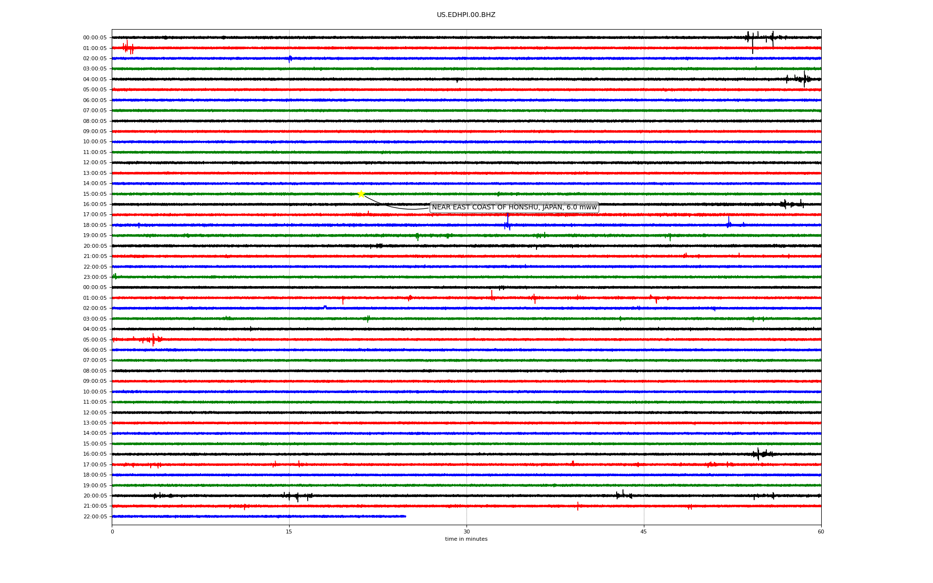Viewport: 933px width, 583px height.
Task: Click the Honshu Japan 6.0 mww annotation
Action: (x=514, y=207)
